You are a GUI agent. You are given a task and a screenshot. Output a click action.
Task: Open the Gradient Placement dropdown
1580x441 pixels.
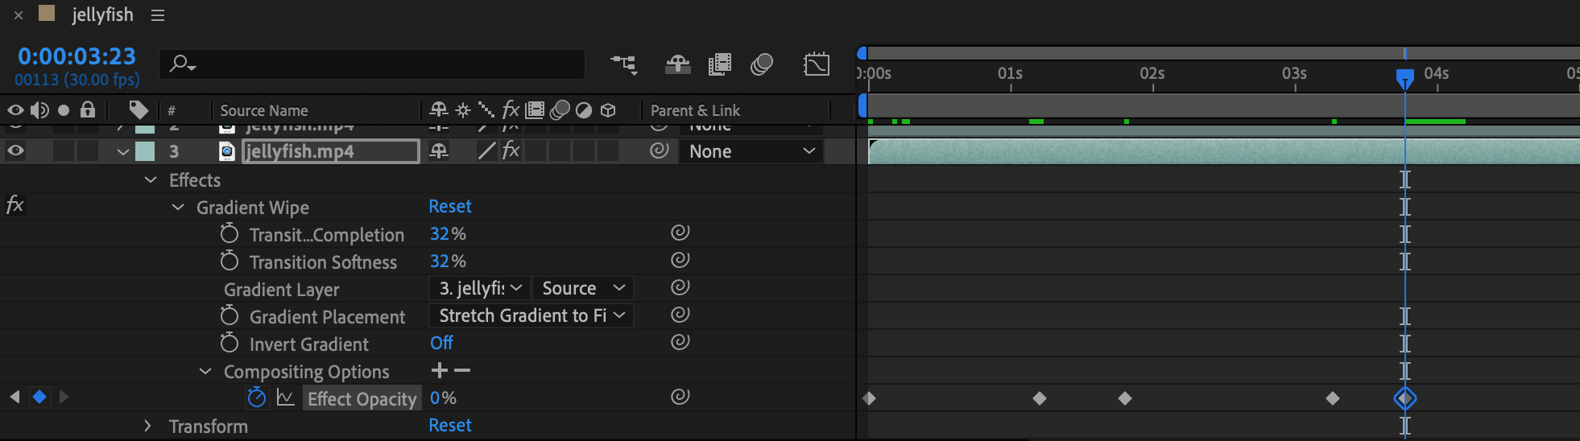point(531,315)
